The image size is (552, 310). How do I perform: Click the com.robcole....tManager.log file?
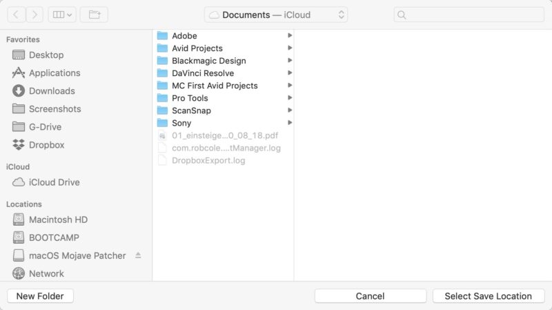pos(226,148)
